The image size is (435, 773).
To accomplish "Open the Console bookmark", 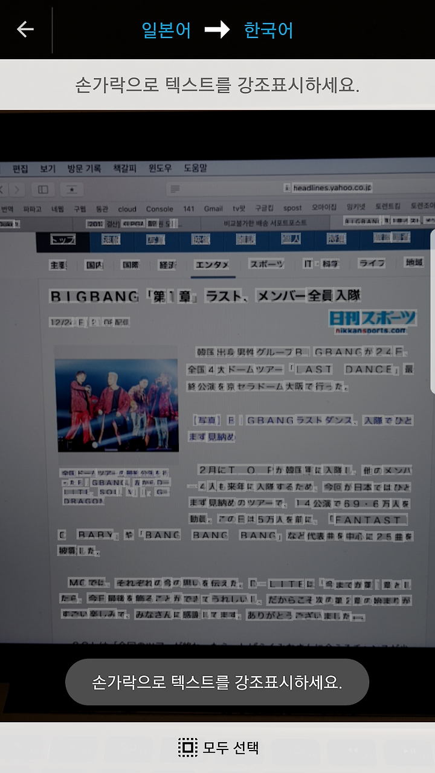I will coord(159,209).
